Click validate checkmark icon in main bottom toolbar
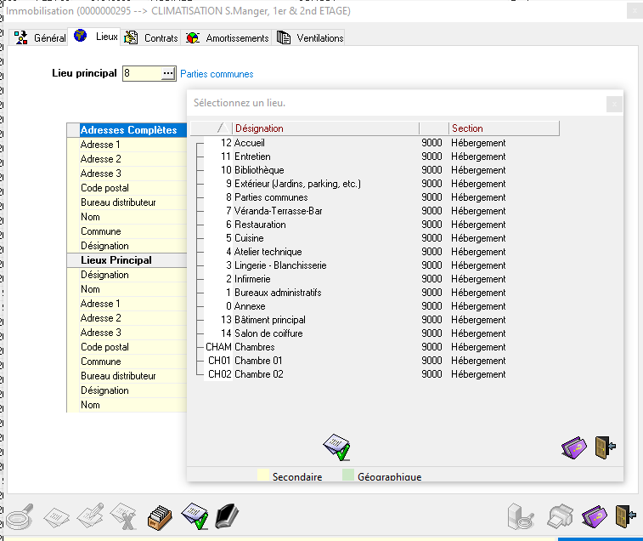This screenshot has width=643, height=541. point(195,515)
